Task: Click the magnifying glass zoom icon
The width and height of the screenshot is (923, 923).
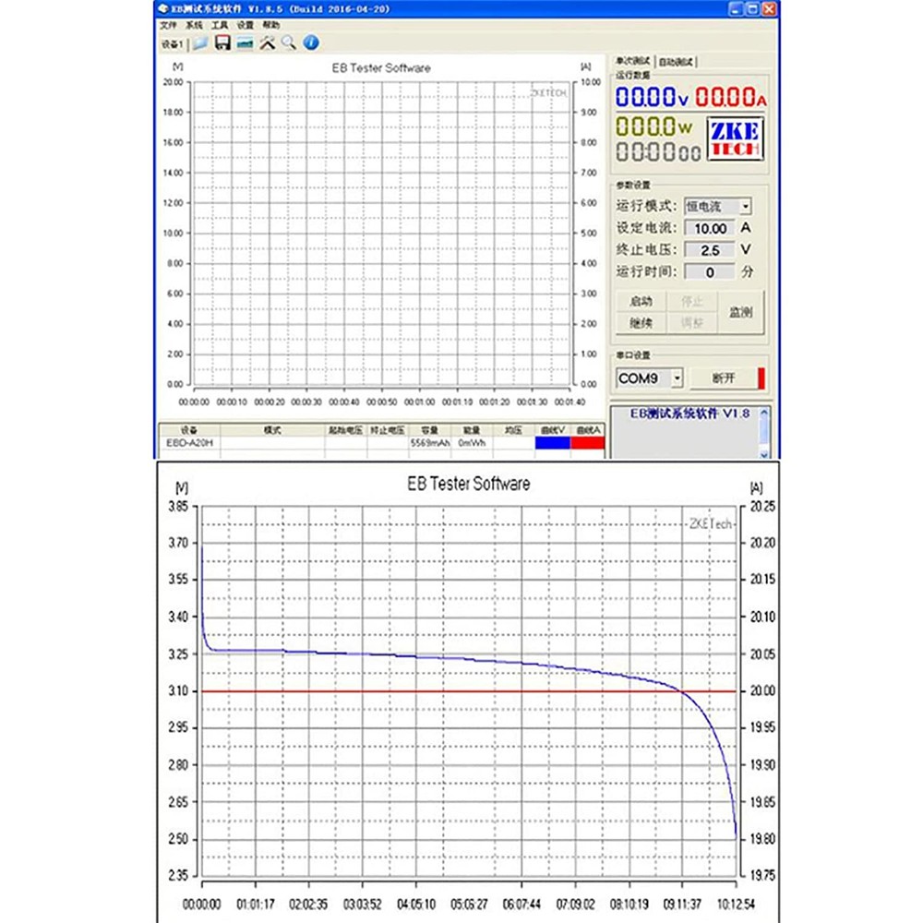Action: [289, 43]
